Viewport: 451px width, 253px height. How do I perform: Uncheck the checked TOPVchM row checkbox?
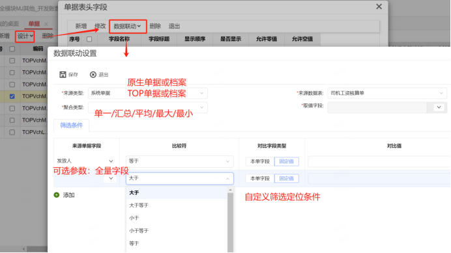12,96
